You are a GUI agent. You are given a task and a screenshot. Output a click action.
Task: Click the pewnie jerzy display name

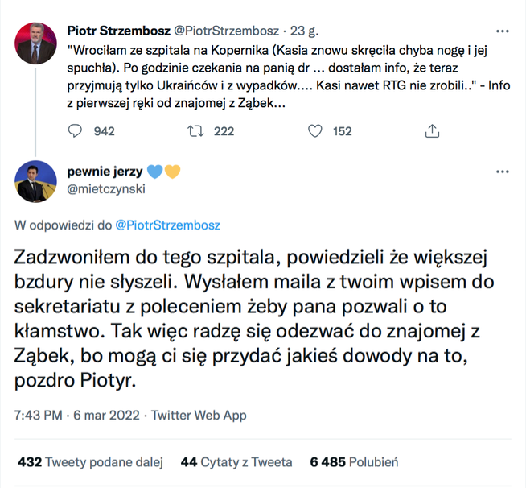coord(104,172)
